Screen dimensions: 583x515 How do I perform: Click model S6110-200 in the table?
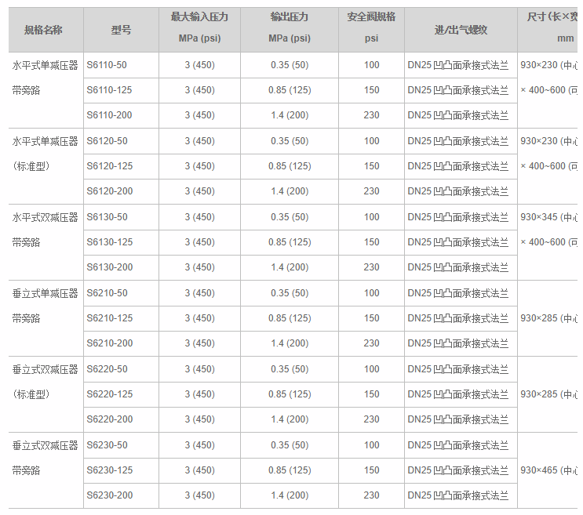click(x=109, y=115)
